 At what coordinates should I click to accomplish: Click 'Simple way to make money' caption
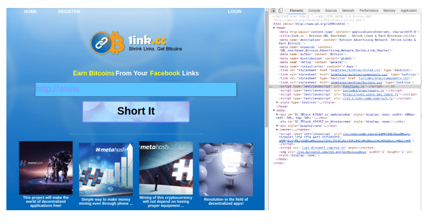[x=106, y=201]
